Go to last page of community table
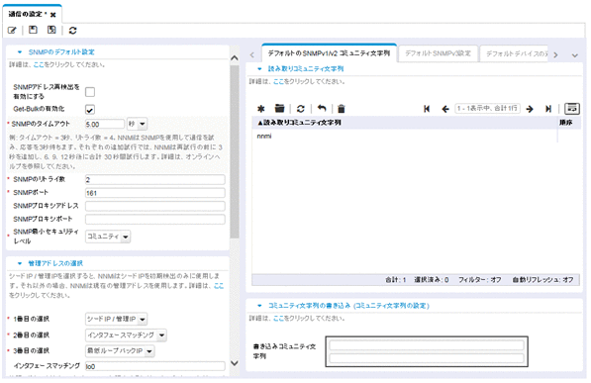 point(548,109)
